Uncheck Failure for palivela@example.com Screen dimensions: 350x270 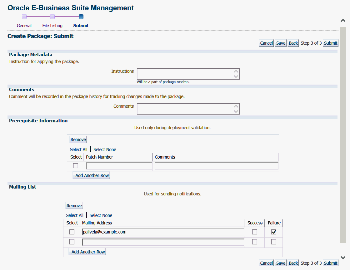coord(274,232)
